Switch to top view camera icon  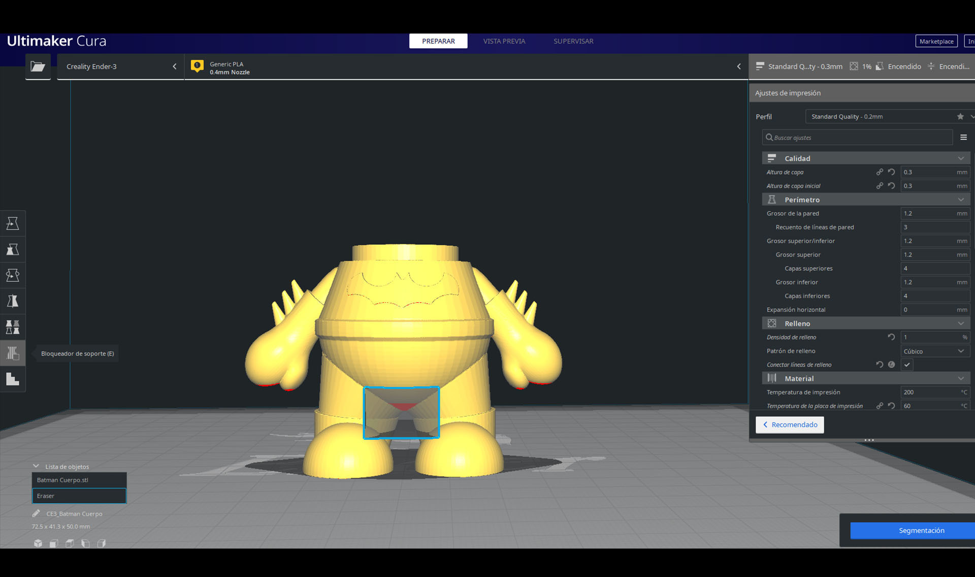70,543
